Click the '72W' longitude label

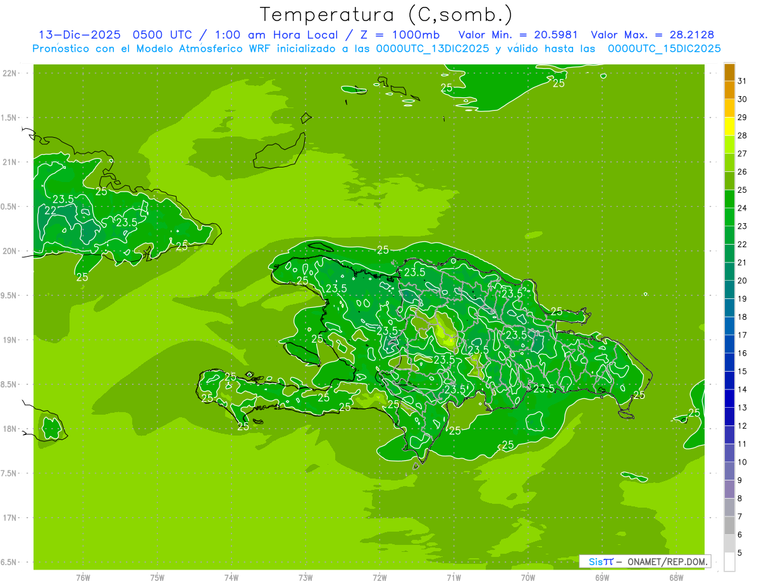(x=379, y=577)
